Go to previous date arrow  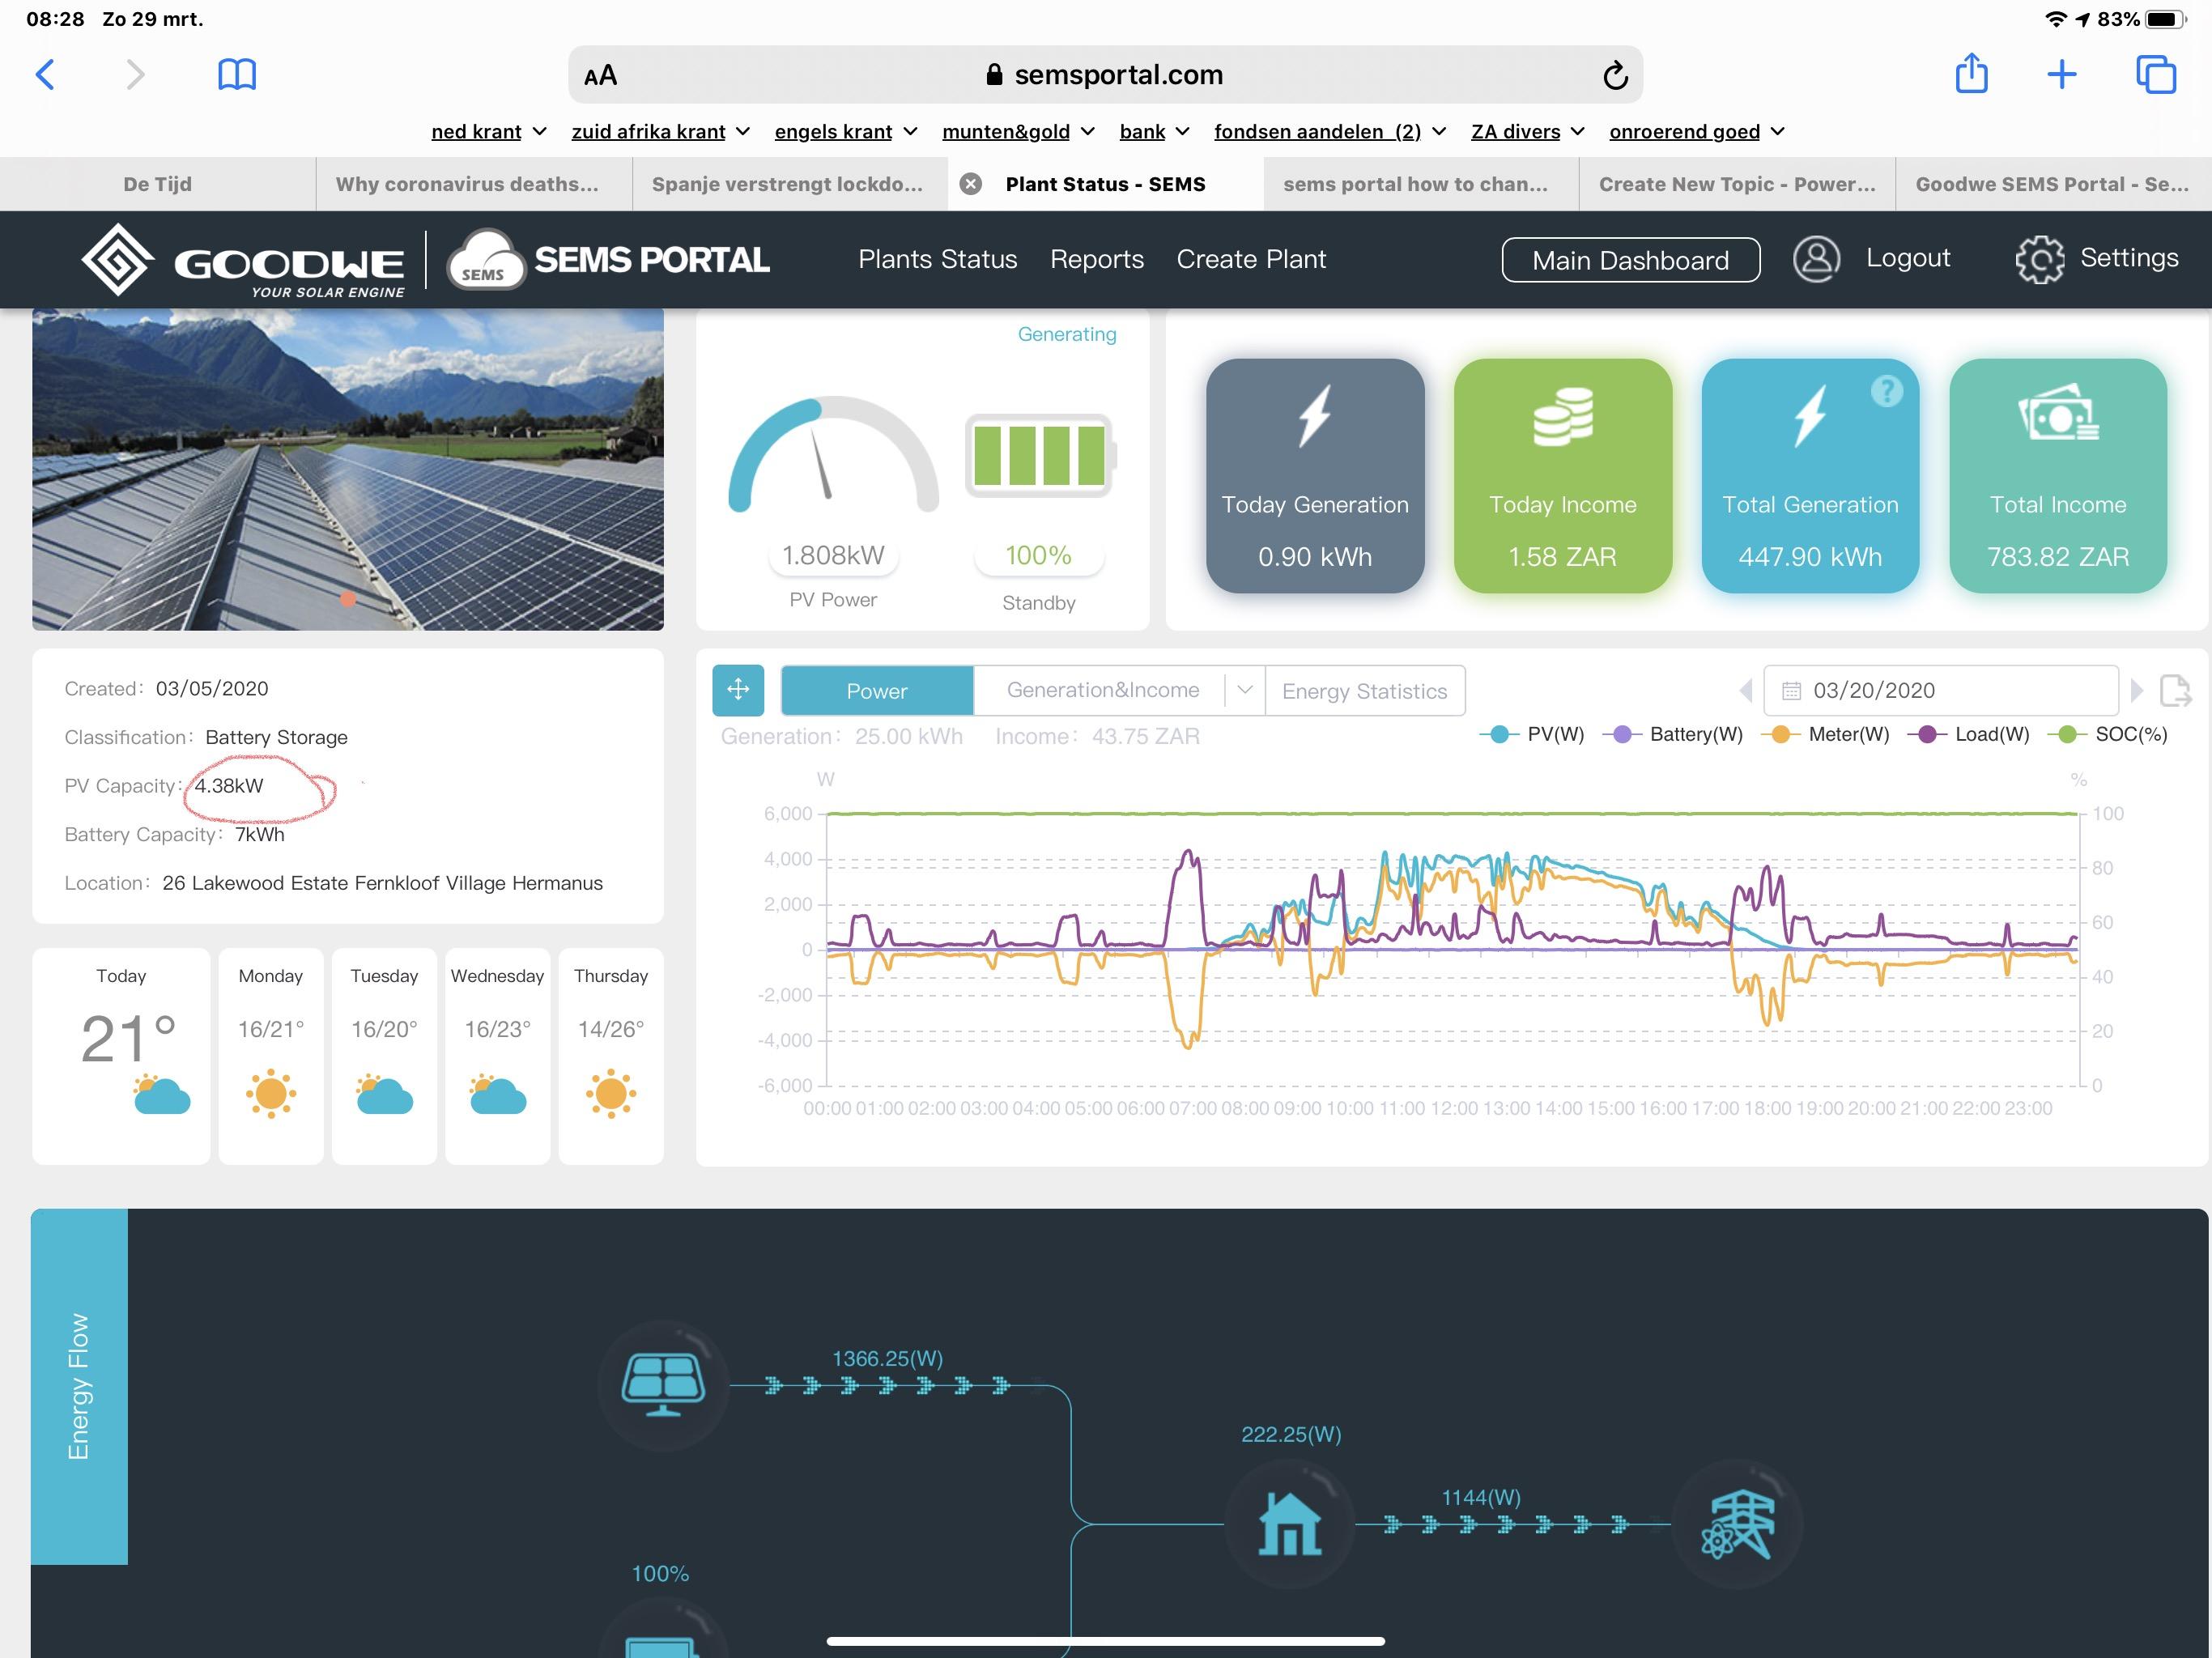[1746, 690]
